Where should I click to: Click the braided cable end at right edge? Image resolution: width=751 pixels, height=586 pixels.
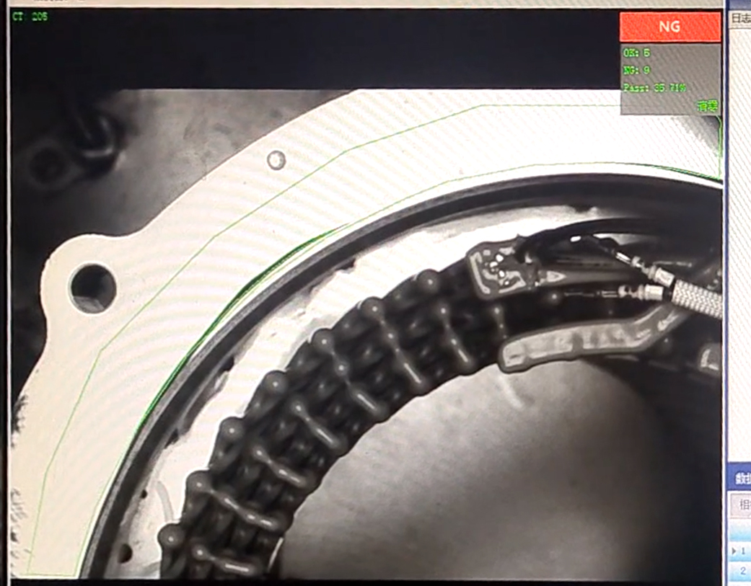(698, 298)
